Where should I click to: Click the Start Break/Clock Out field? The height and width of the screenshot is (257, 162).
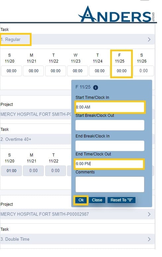coord(110,125)
